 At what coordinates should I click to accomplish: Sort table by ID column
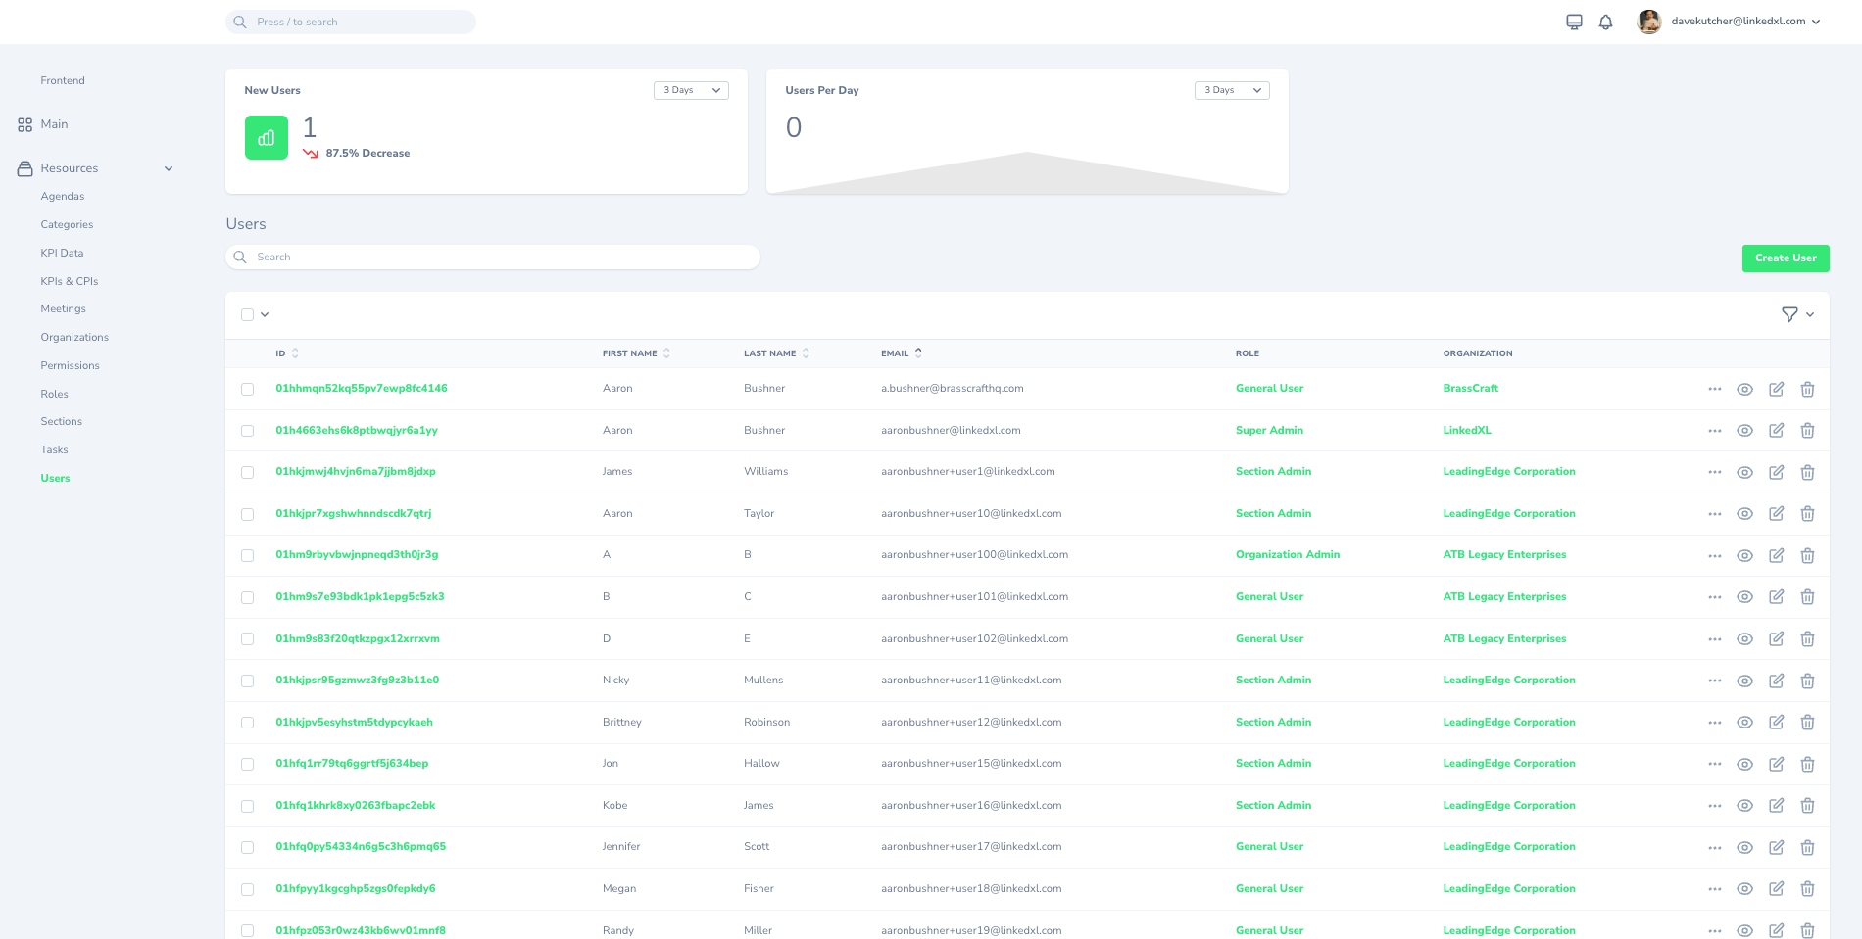click(287, 353)
